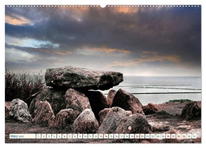Select day 11 in the calendar strip
This screenshot has height=148, width=206.
[90, 136]
